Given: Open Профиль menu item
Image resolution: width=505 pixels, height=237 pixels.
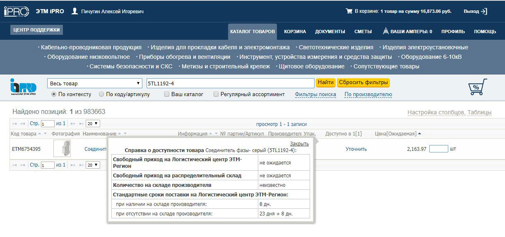Looking at the screenshot, I should [453, 31].
